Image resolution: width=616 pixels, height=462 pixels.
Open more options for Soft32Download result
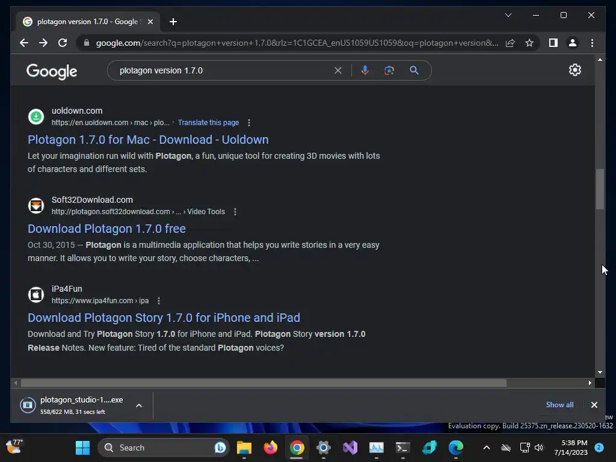tap(235, 212)
